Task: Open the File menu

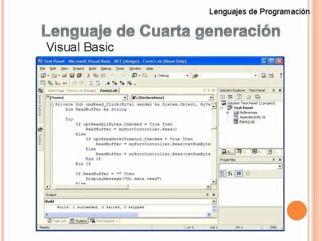Action: [42, 68]
